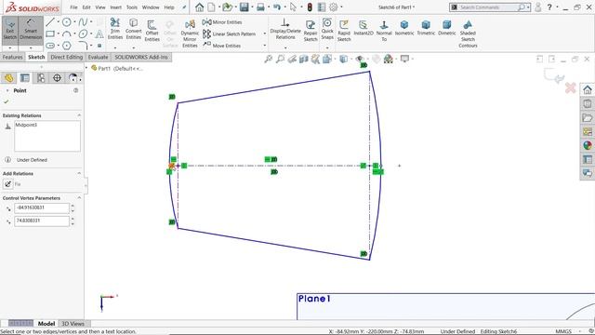This screenshot has width=595, height=335.
Task: Click Repair Sketch
Action: pyautogui.click(x=311, y=31)
